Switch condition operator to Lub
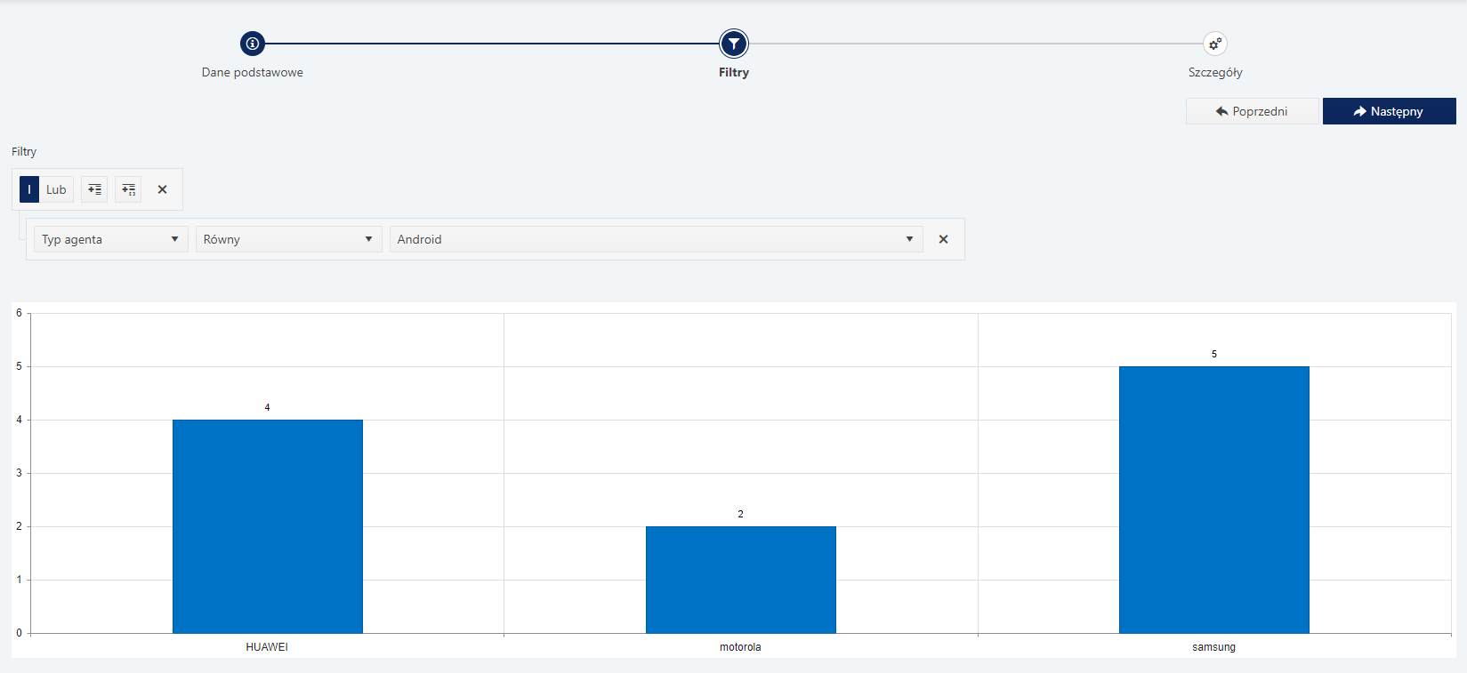This screenshot has width=1467, height=673. [56, 189]
